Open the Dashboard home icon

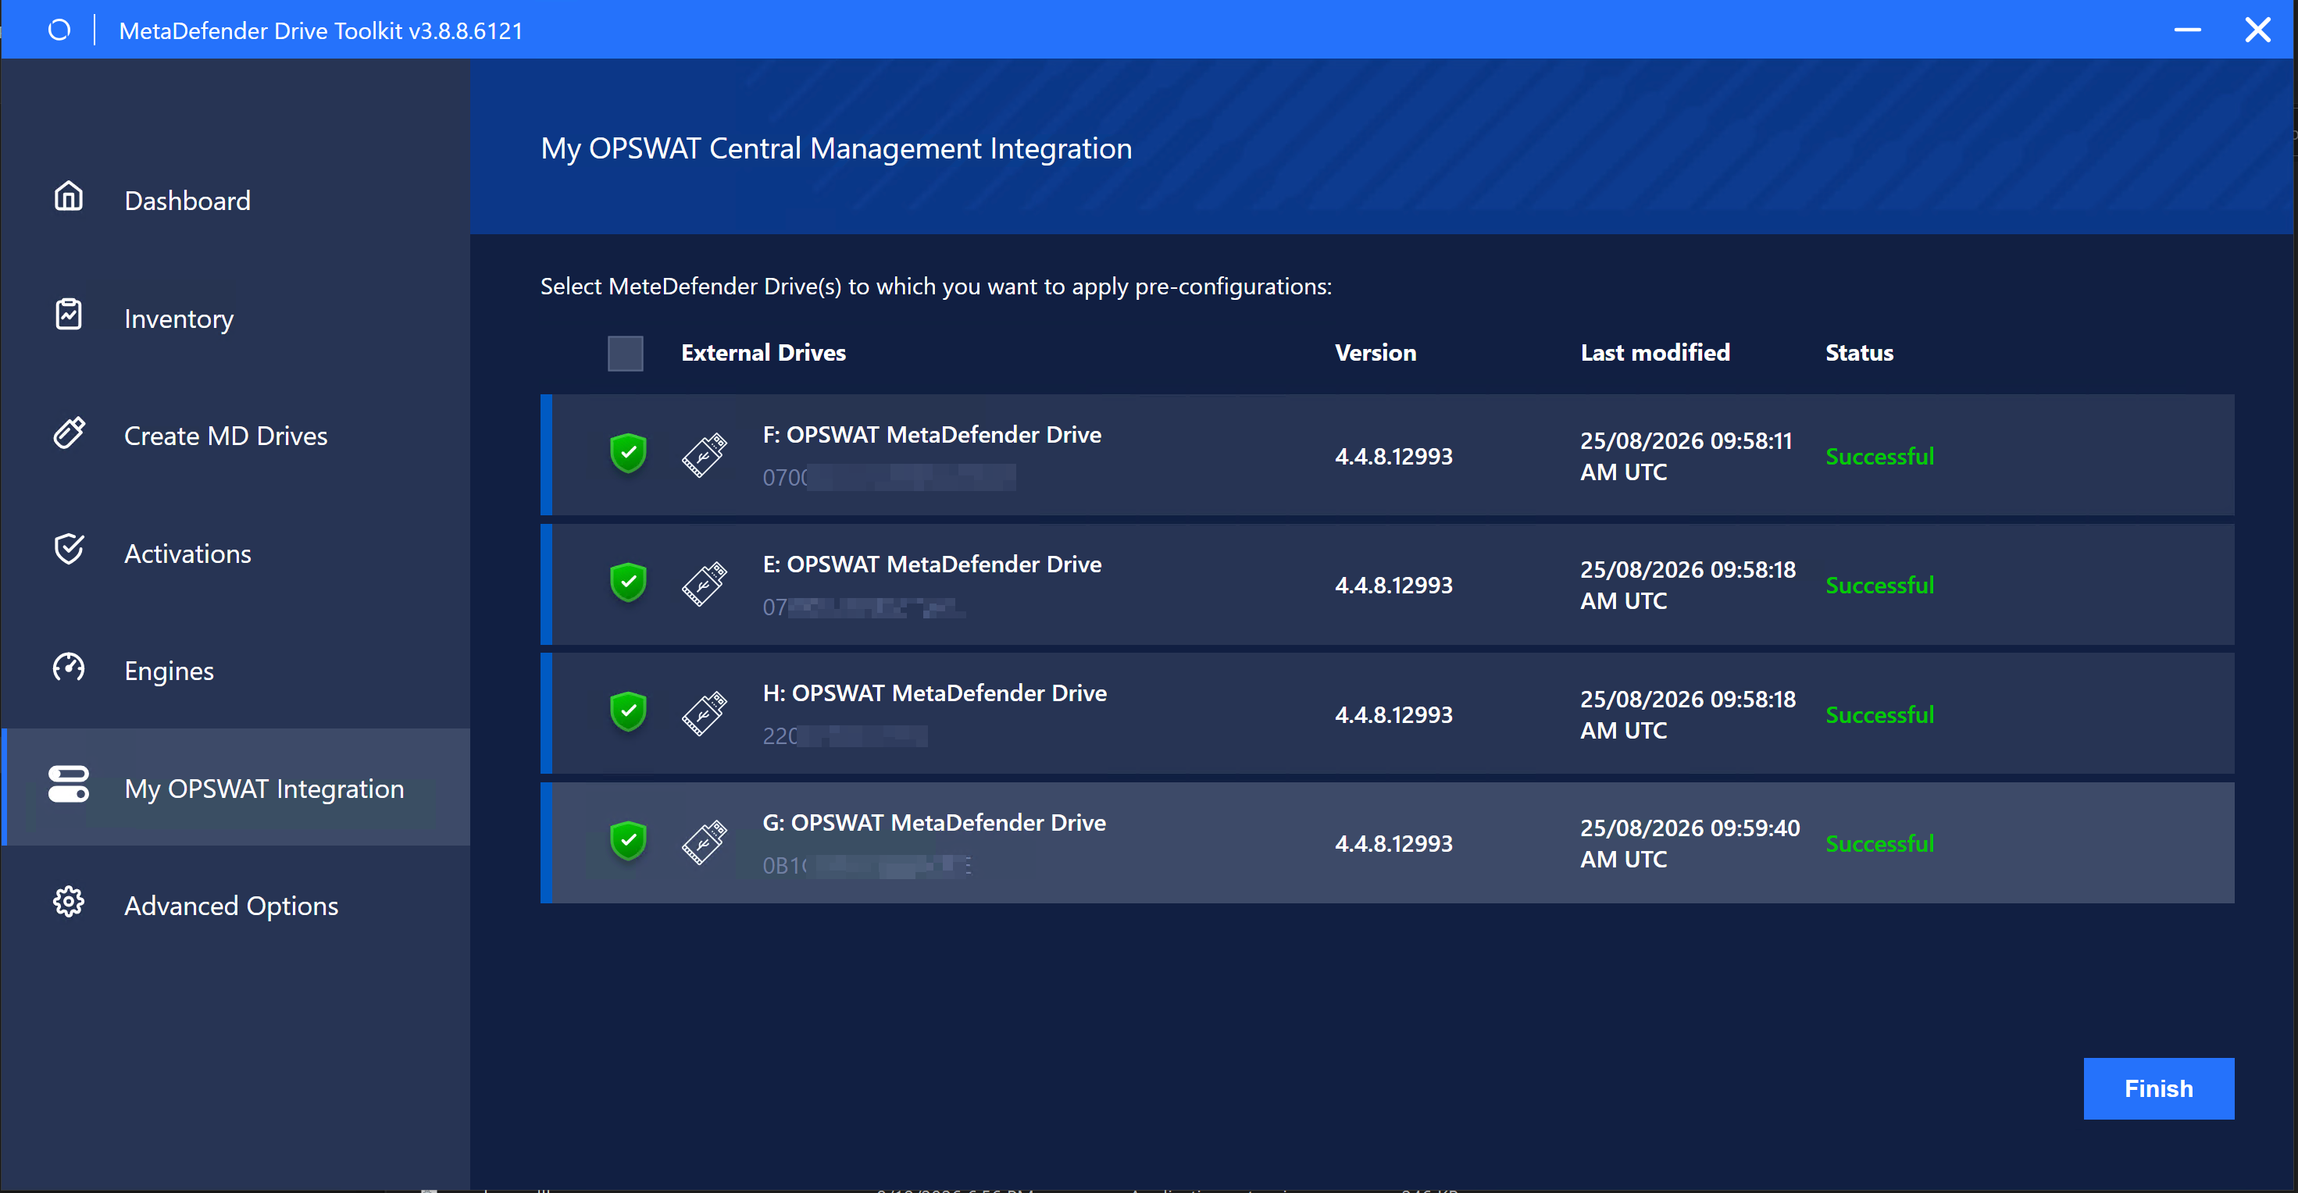click(x=69, y=197)
